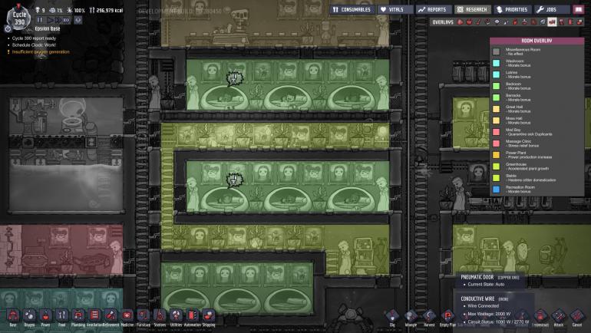Viewport: 591px width, 333px height.
Task: Select the Empty Pipe tool
Action: click(x=447, y=316)
